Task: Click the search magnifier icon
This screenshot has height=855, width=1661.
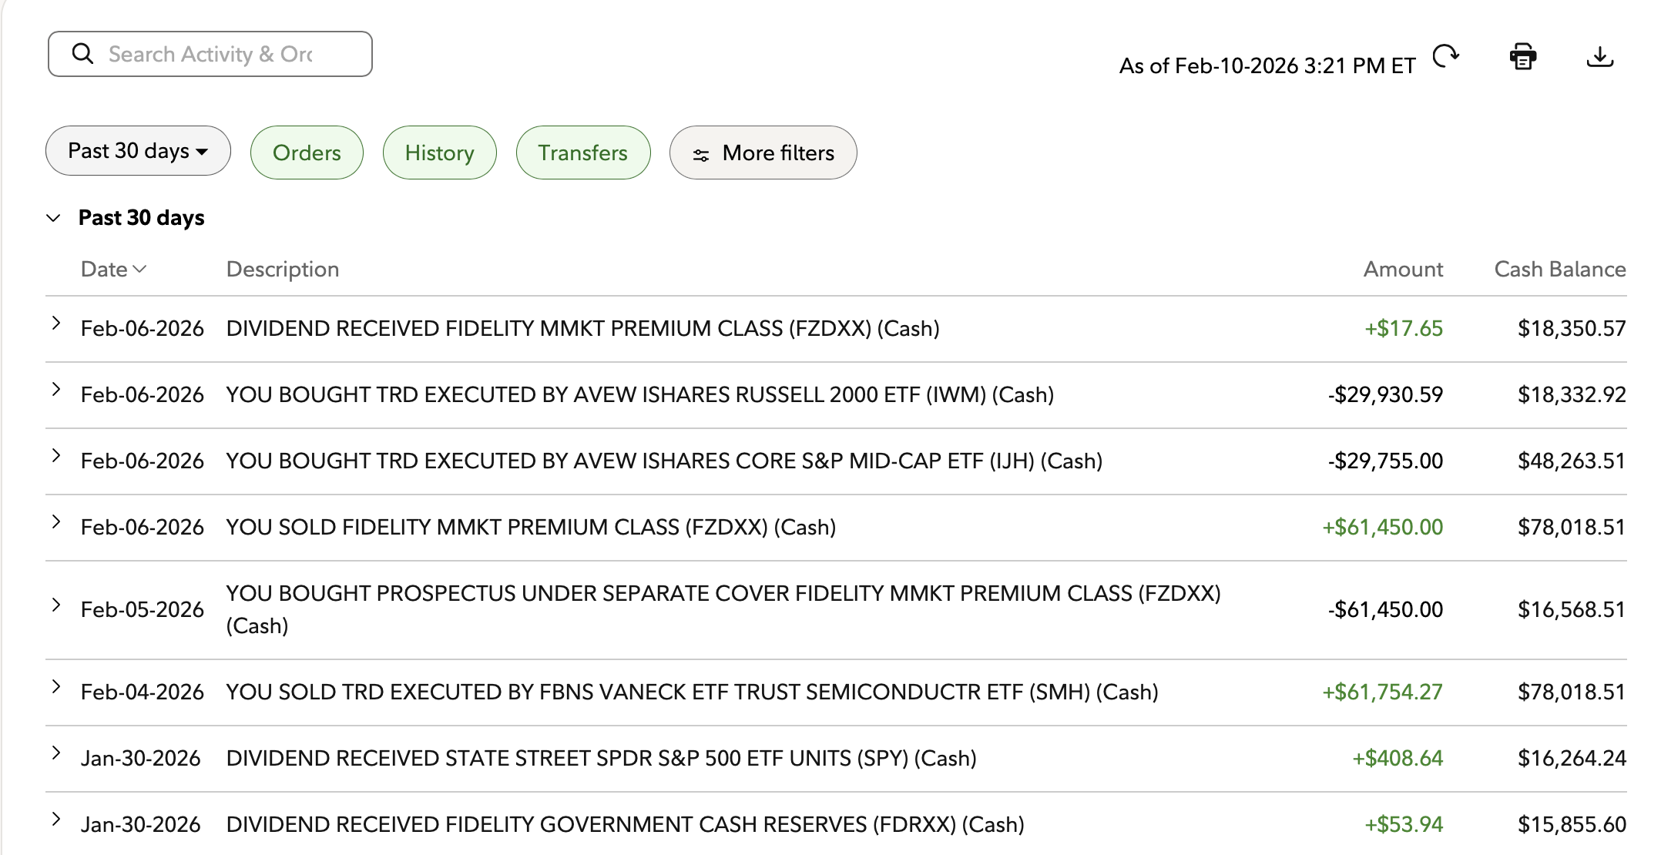Action: coord(84,53)
